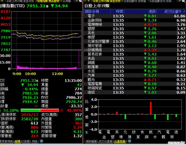Click the 委買/委賣 ratio 1.32
This screenshot has width=186, height=145.
[x=78, y=136]
